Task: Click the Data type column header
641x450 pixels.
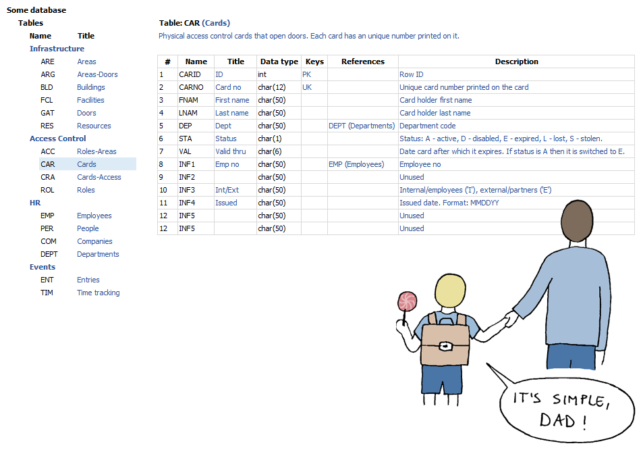Action: [279, 61]
